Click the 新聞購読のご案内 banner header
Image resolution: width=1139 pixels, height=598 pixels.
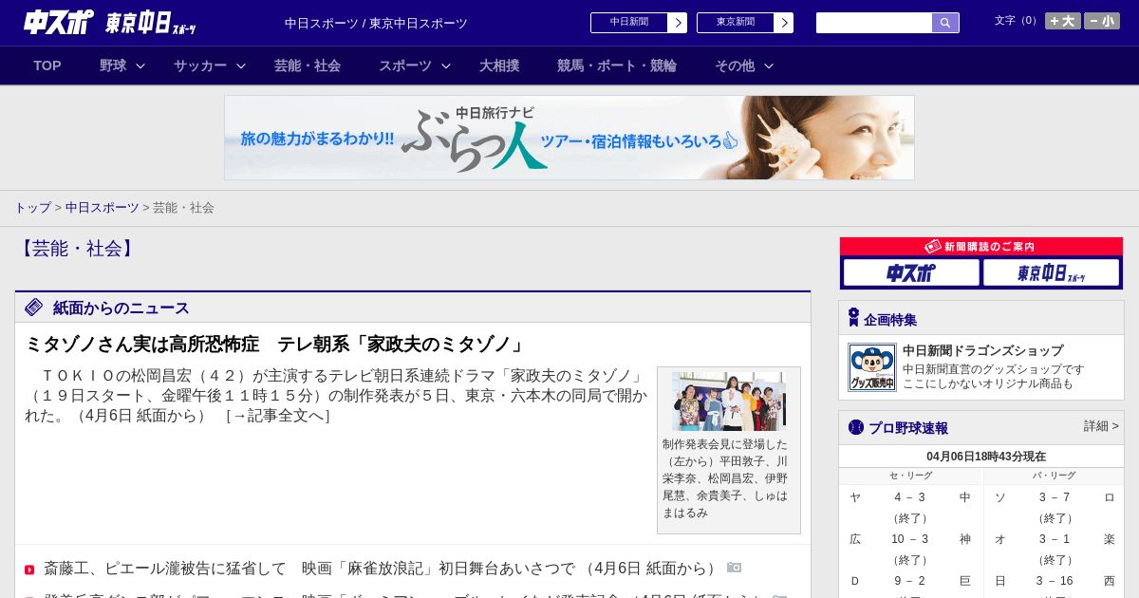tap(981, 246)
